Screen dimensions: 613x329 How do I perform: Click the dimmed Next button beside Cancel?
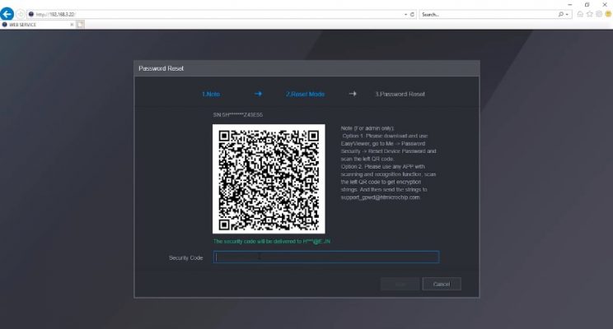click(x=400, y=284)
